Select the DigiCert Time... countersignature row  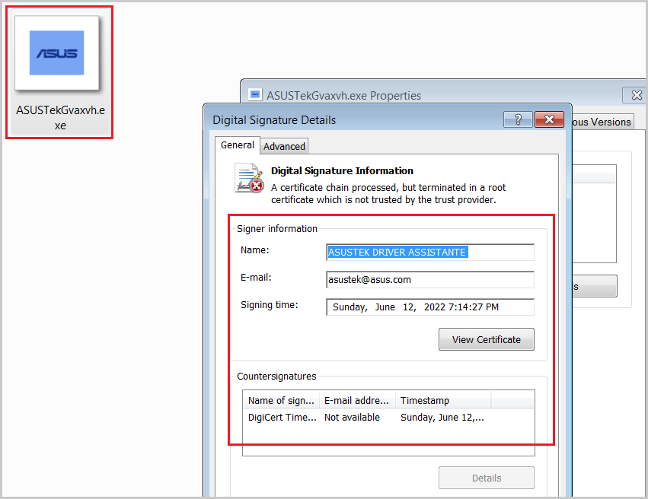388,418
